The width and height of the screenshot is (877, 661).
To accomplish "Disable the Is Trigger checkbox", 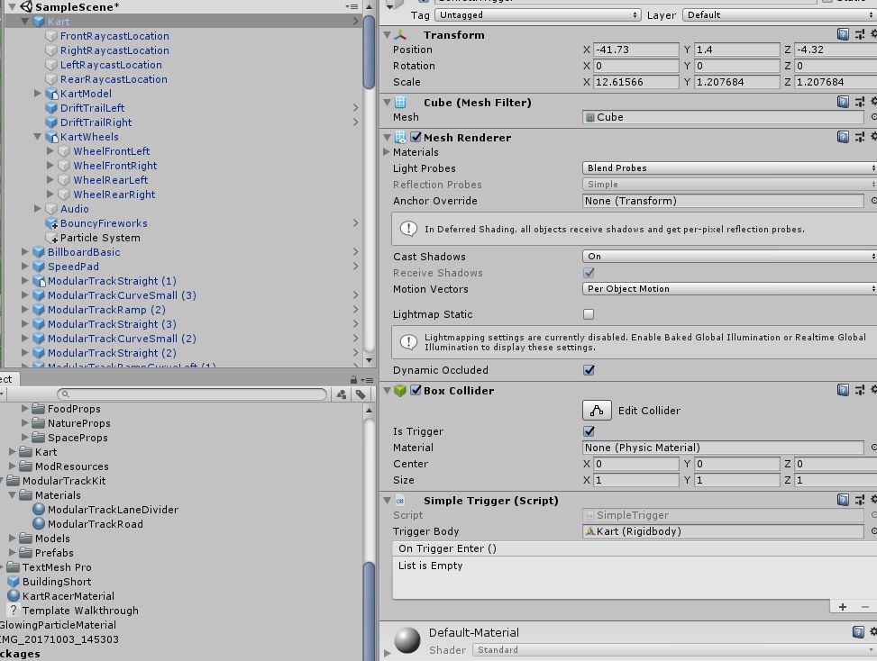I will pyautogui.click(x=589, y=431).
